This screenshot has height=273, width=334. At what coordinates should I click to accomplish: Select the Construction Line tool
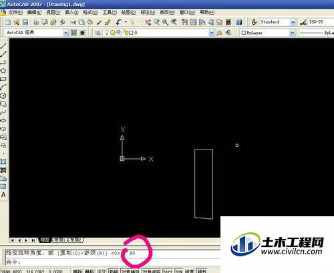coord(3,54)
